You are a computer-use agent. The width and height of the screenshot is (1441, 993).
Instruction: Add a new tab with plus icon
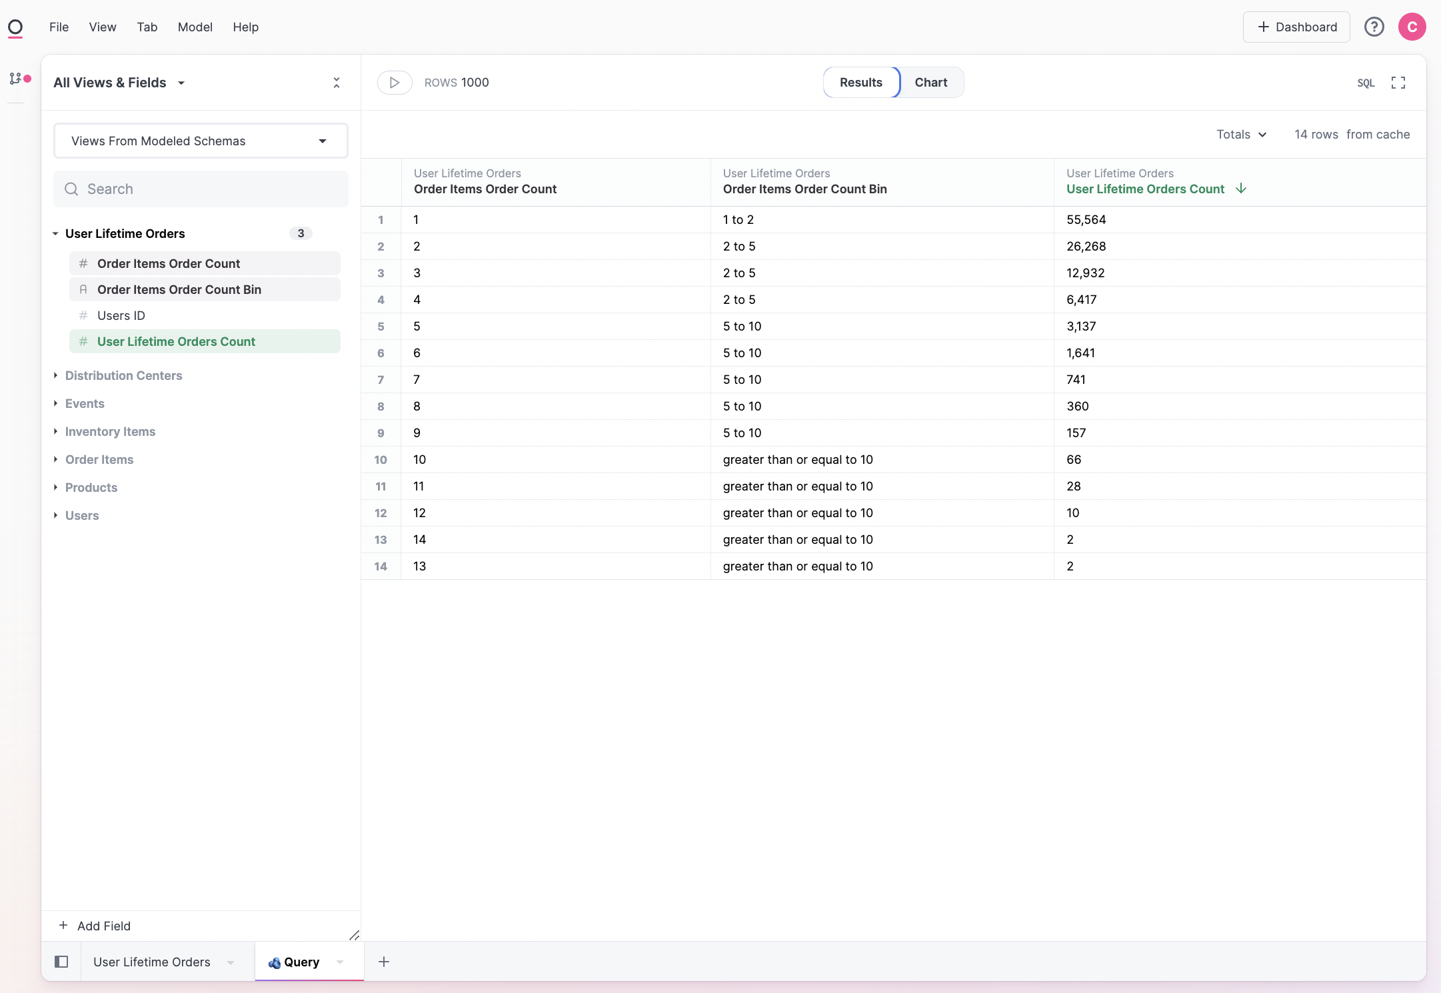(384, 962)
